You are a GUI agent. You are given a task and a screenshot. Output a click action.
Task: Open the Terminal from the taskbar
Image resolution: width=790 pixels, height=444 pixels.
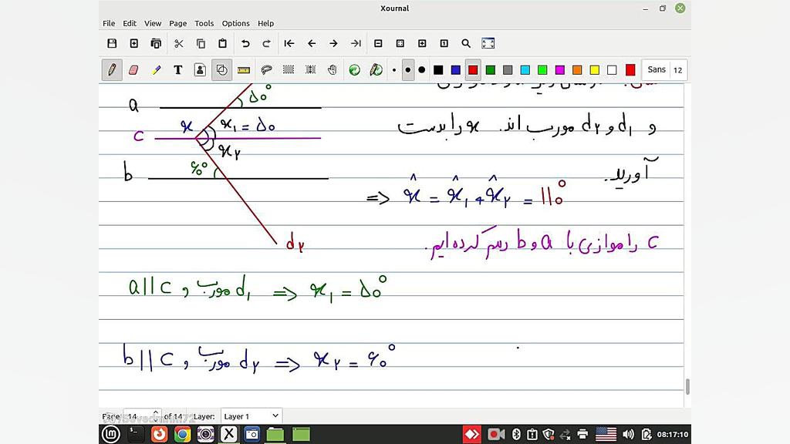(x=136, y=434)
